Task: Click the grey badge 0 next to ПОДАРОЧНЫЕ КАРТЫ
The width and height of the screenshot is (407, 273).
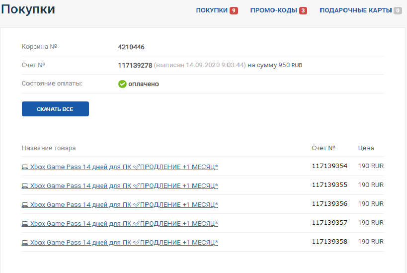Action: [398, 10]
